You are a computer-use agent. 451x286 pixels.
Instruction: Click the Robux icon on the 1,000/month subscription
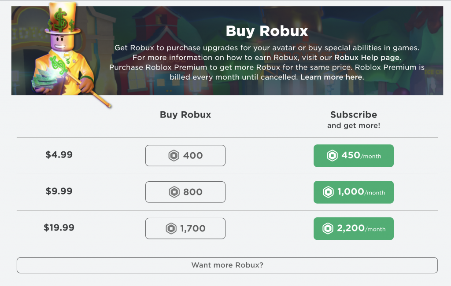pyautogui.click(x=328, y=192)
